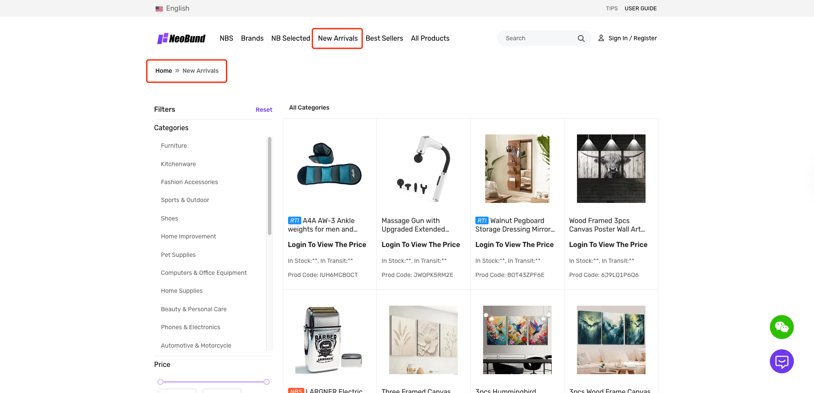The image size is (814, 393).
Task: Click Login To View Price under Walnut Pegboard
Action: tap(514, 244)
